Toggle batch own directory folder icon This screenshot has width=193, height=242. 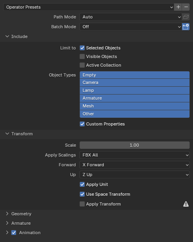coord(186,27)
